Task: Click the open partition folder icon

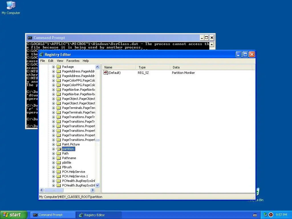Action: coord(59,149)
